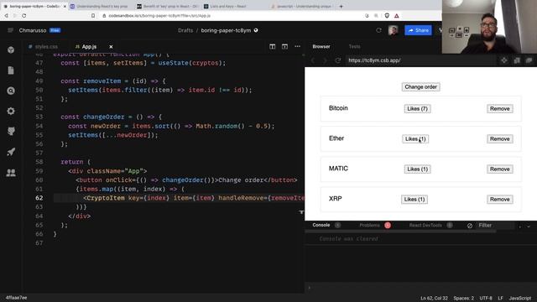Remove the XRP item
Screen dimensions: 537x302
[x=500, y=199]
